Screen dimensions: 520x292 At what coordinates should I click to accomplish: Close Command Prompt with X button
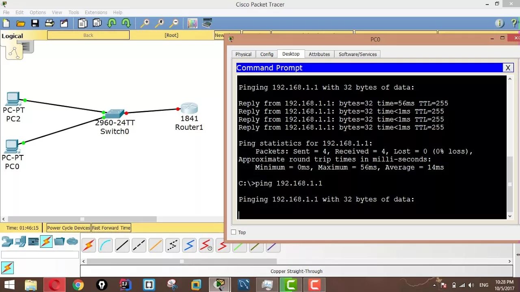point(508,68)
